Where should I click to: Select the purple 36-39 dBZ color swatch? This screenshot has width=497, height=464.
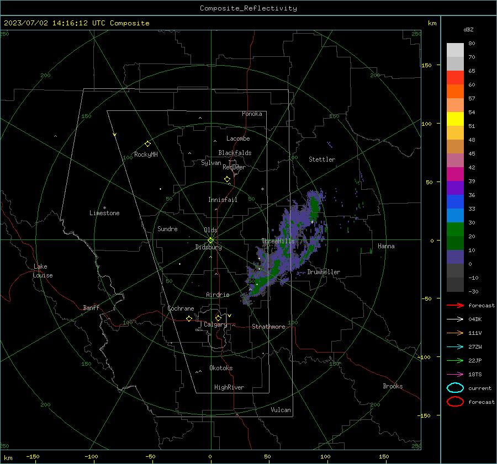click(x=455, y=188)
